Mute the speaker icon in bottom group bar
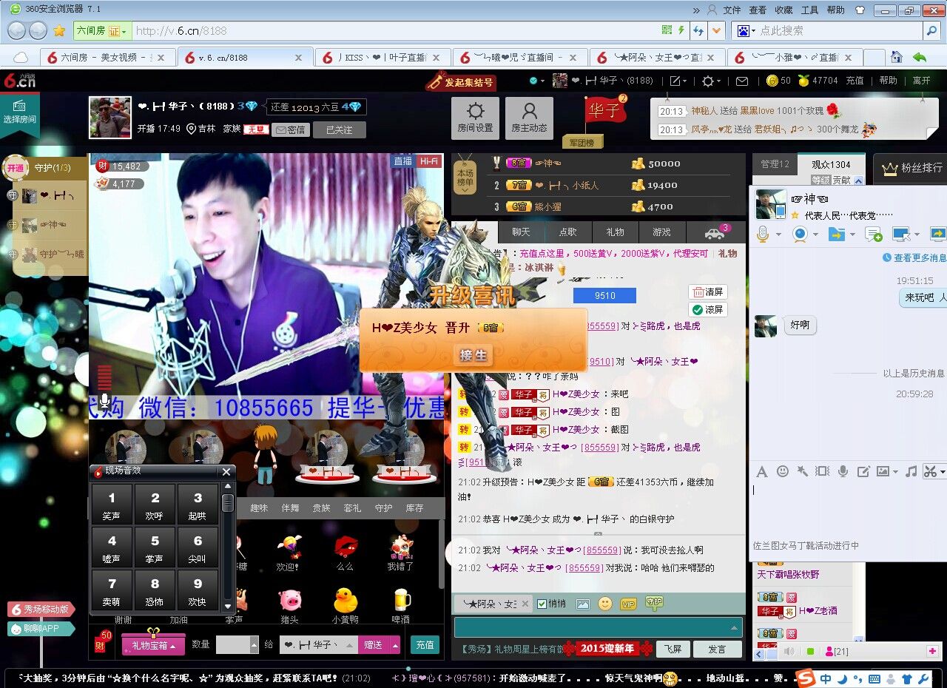947x688 pixels. pyautogui.click(x=789, y=651)
